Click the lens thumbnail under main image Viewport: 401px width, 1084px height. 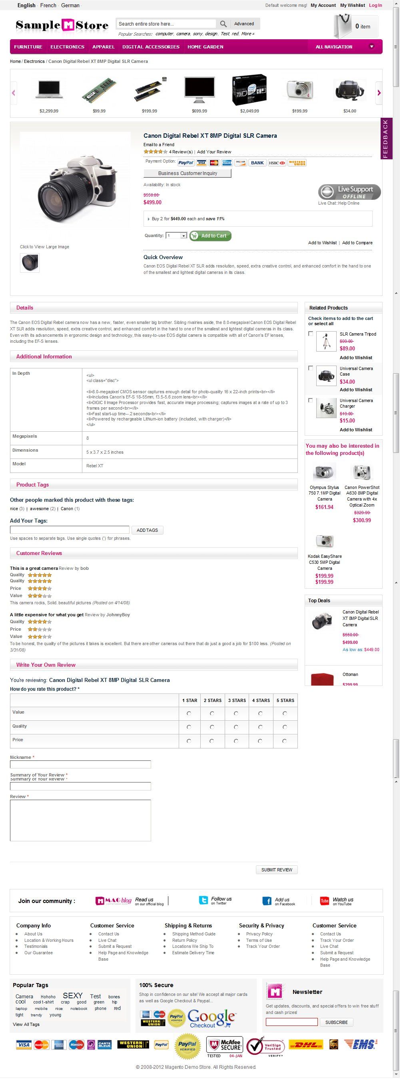tap(30, 263)
